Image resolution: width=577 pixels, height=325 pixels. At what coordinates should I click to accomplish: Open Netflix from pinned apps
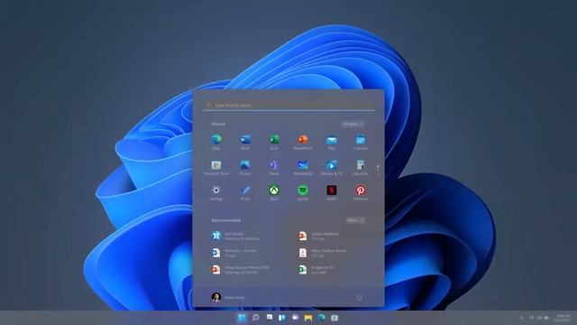(332, 192)
